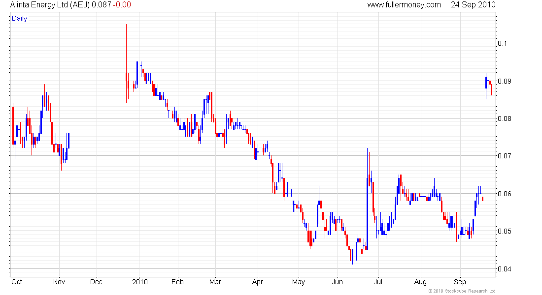
Task: Click the Apr month label
Action: click(258, 282)
